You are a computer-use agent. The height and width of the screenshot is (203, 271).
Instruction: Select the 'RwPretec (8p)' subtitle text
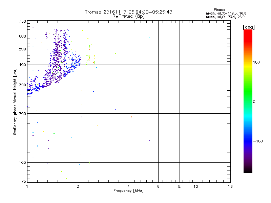[128, 16]
